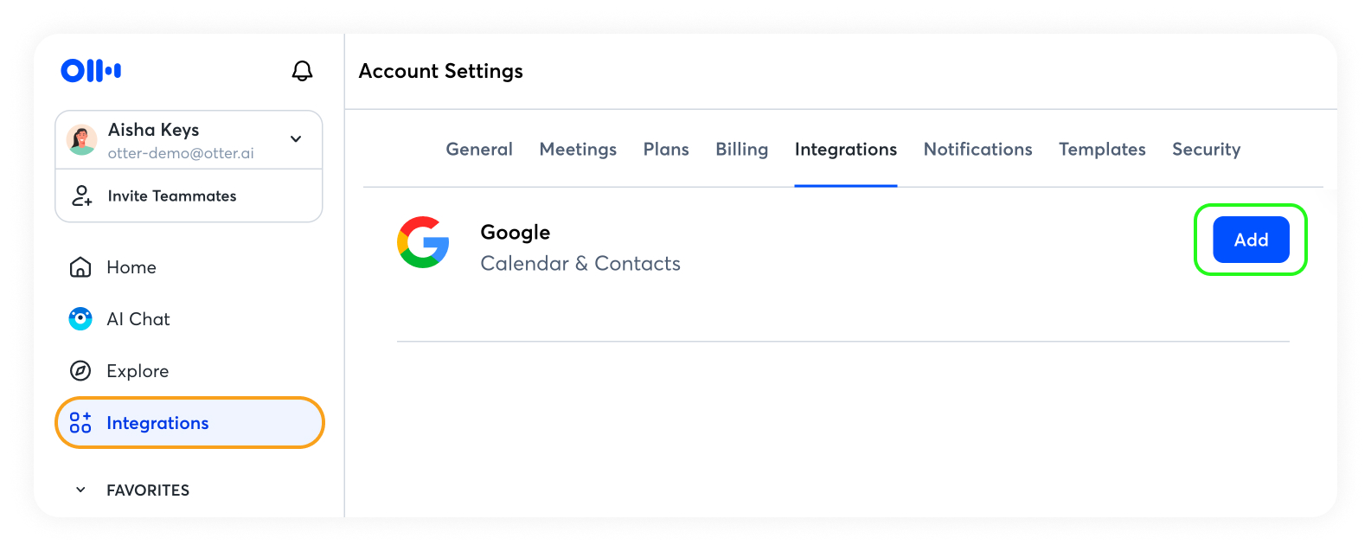The image size is (1371, 551).
Task: Click the Explore compass icon
Action: 80,371
